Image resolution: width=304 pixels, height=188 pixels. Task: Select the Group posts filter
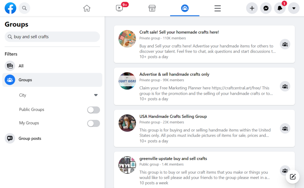coord(30,138)
